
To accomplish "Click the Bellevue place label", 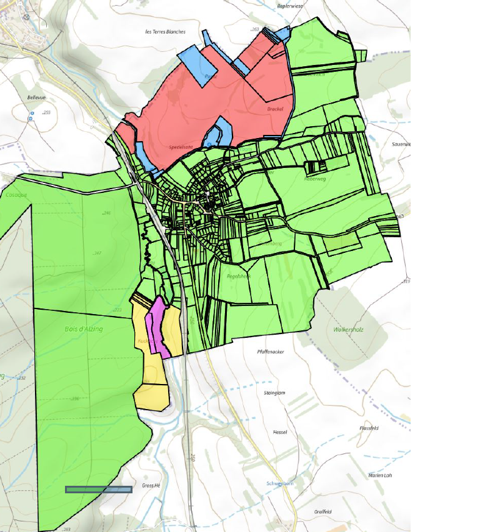I will (37, 98).
